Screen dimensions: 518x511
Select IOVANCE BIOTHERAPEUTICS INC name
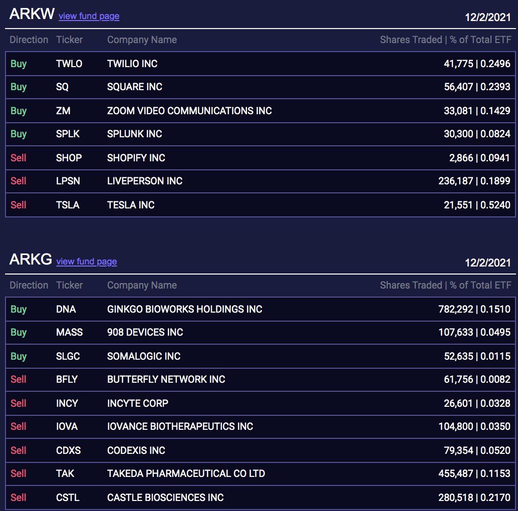point(180,426)
